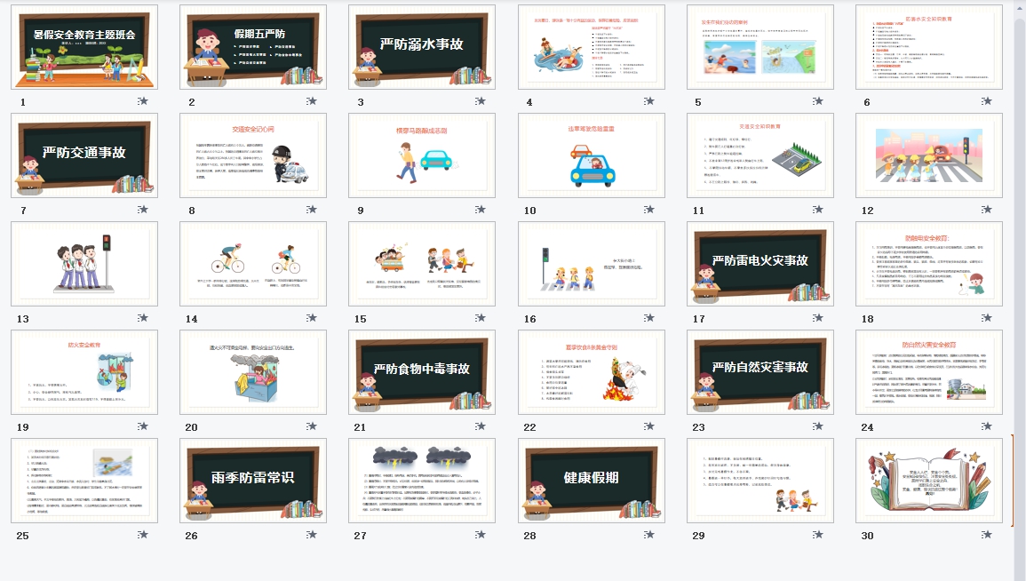
Task: Click the star icon under slide 10
Action: point(648,211)
